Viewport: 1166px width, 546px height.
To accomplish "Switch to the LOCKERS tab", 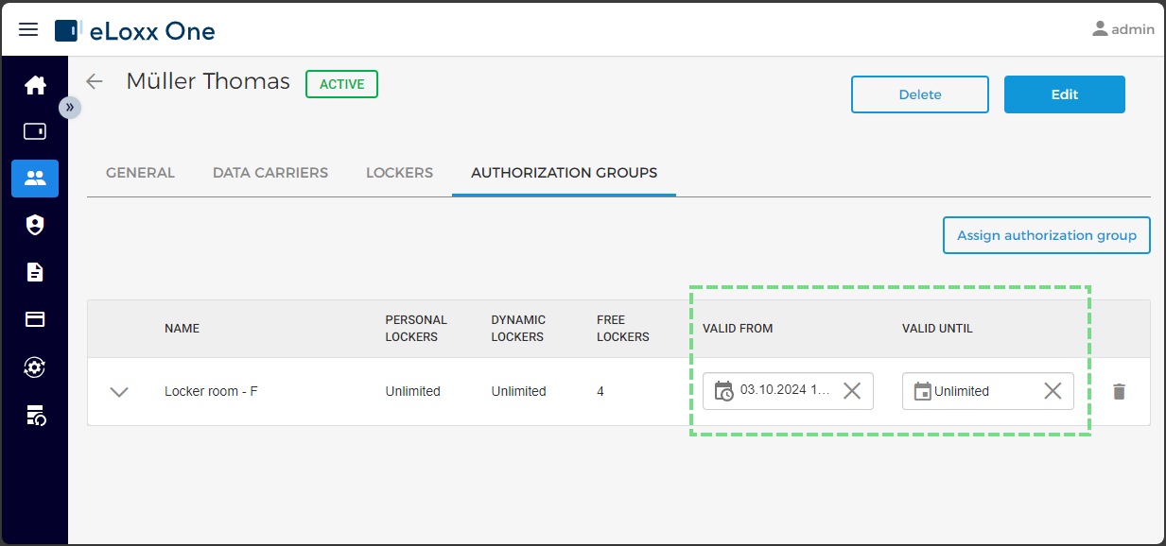I will (399, 173).
